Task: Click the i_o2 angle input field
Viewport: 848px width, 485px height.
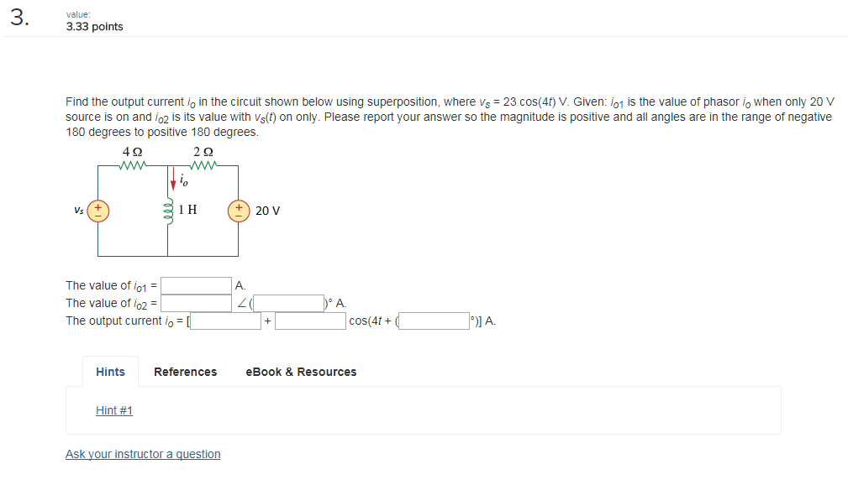Action: point(290,302)
